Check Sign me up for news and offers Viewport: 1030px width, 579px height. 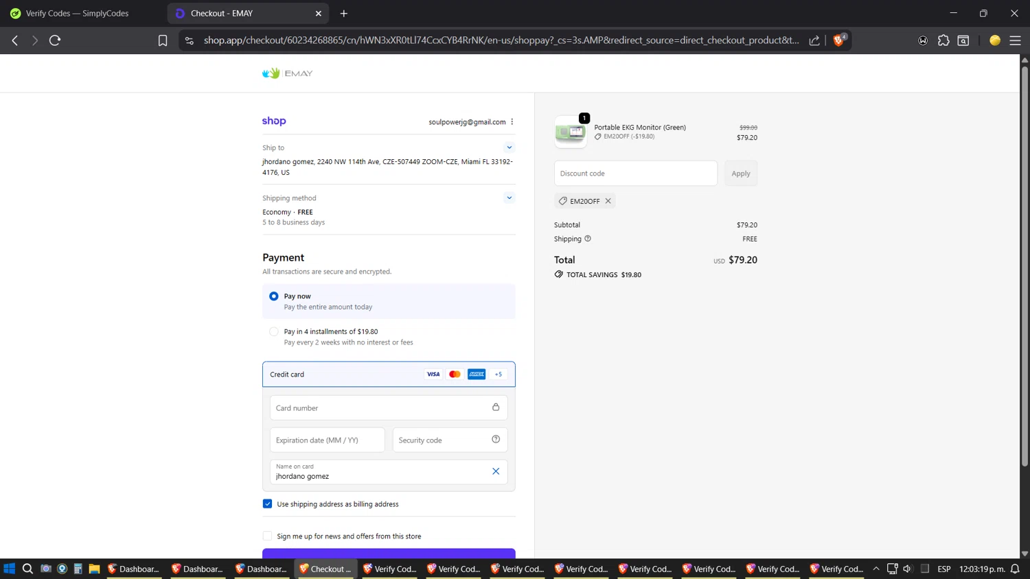pyautogui.click(x=268, y=536)
